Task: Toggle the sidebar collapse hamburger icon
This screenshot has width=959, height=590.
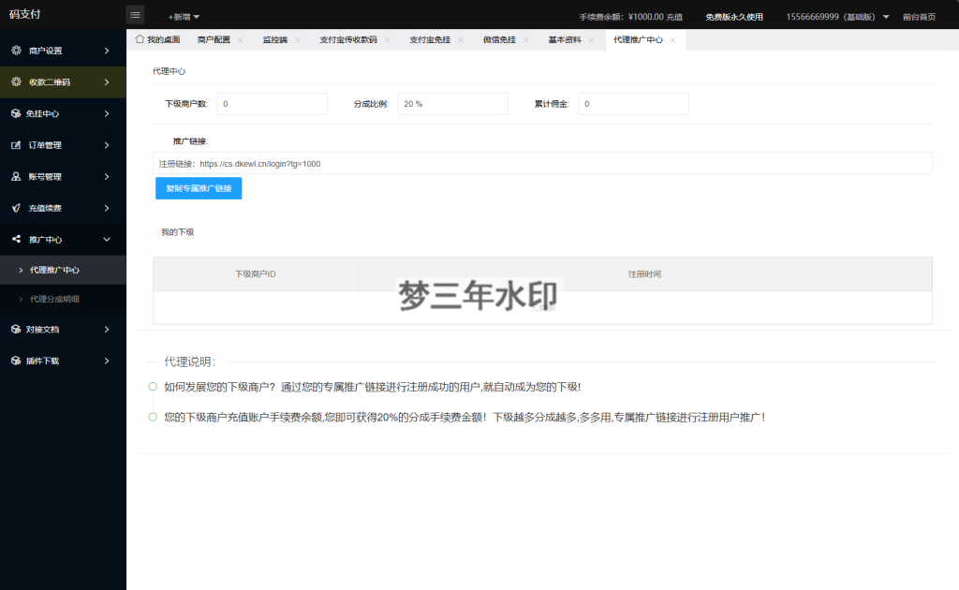Action: coord(135,15)
